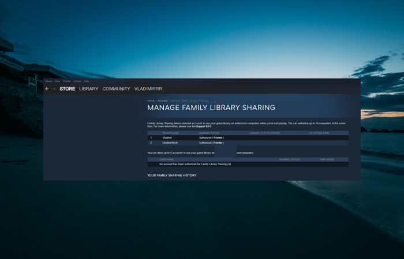
Task: Go back with the left arrow
Action: (47, 89)
